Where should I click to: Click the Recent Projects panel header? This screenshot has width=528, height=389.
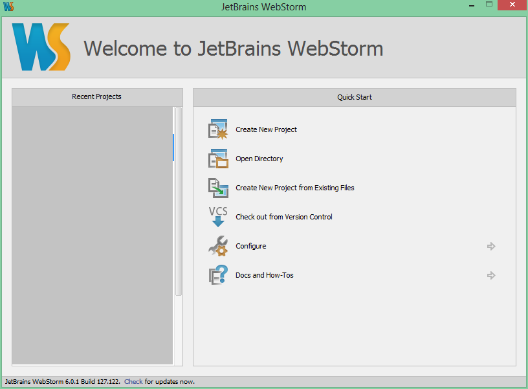click(97, 97)
